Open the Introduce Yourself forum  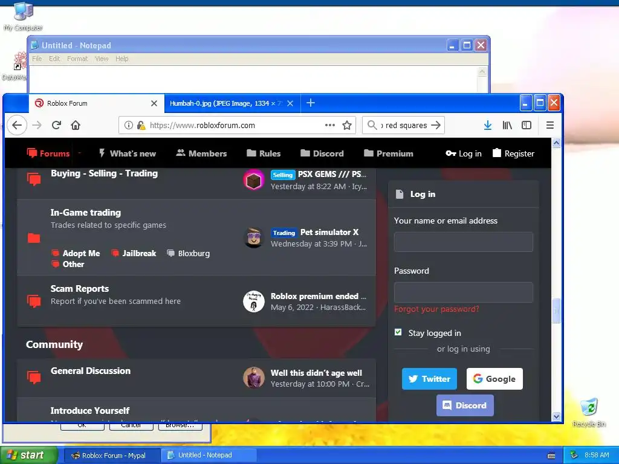coord(90,411)
